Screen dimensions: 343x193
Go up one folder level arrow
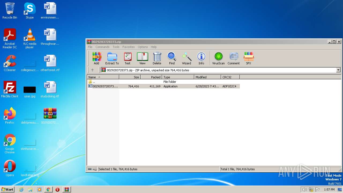92,70
